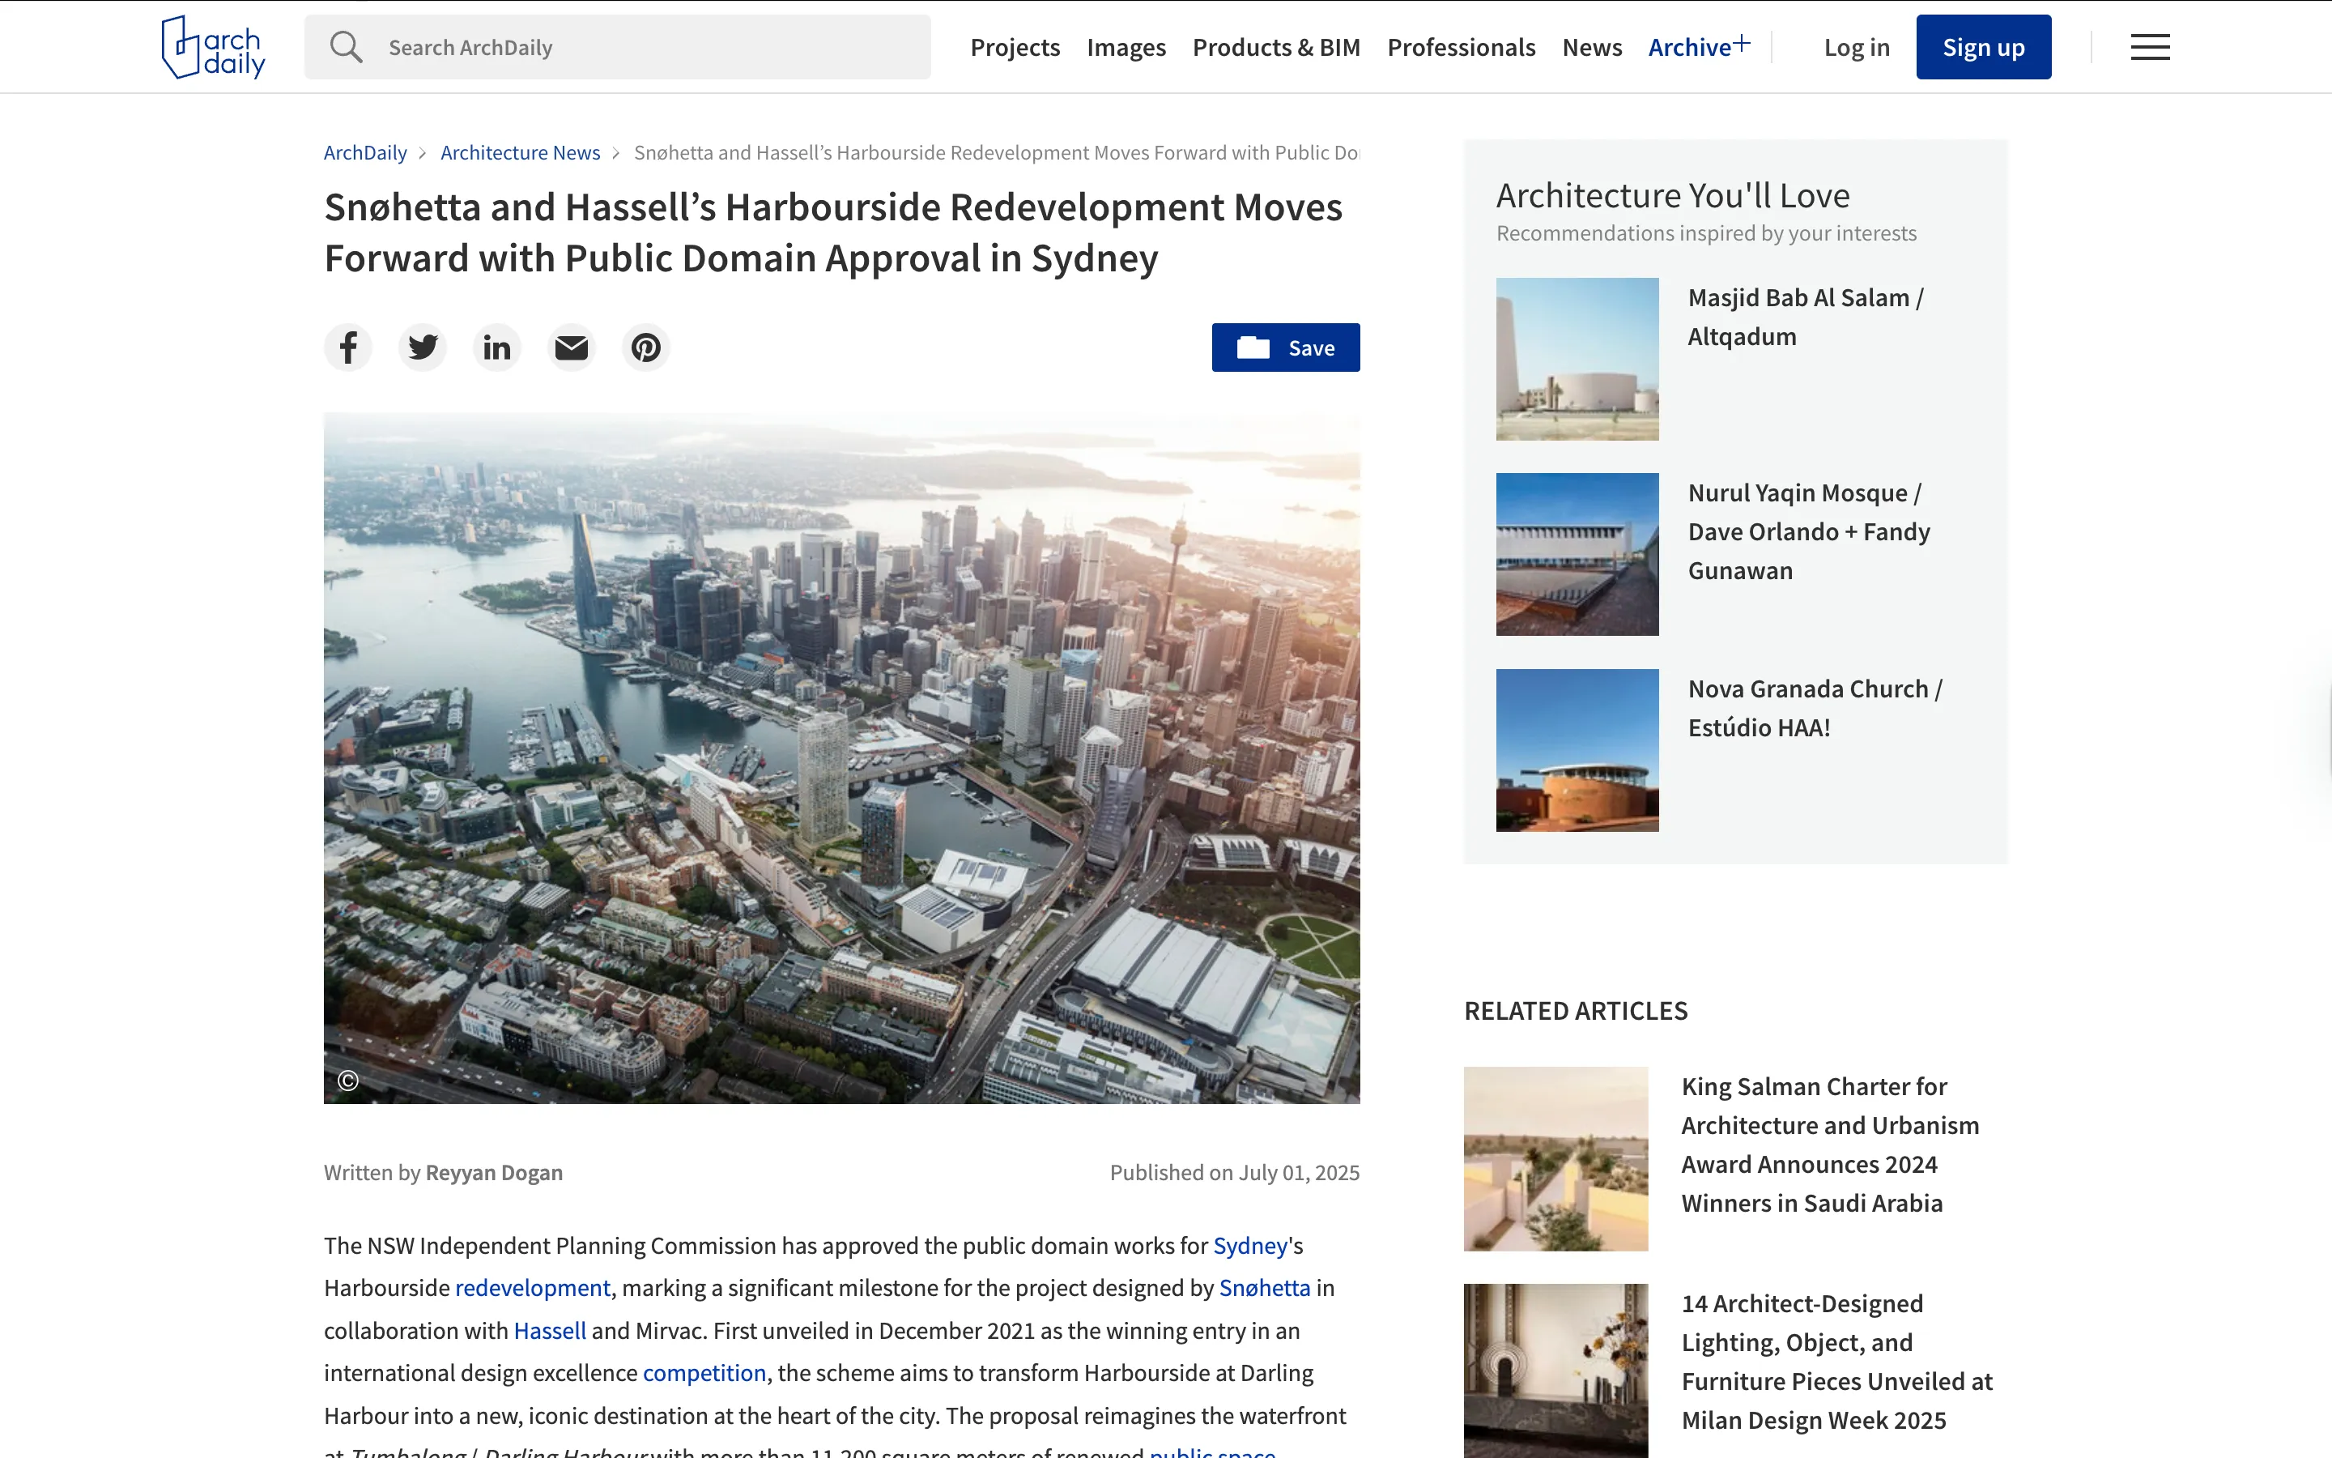Open the hamburger menu

(2150, 47)
